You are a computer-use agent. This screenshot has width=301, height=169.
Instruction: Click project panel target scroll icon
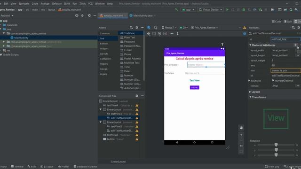pos(77,15)
